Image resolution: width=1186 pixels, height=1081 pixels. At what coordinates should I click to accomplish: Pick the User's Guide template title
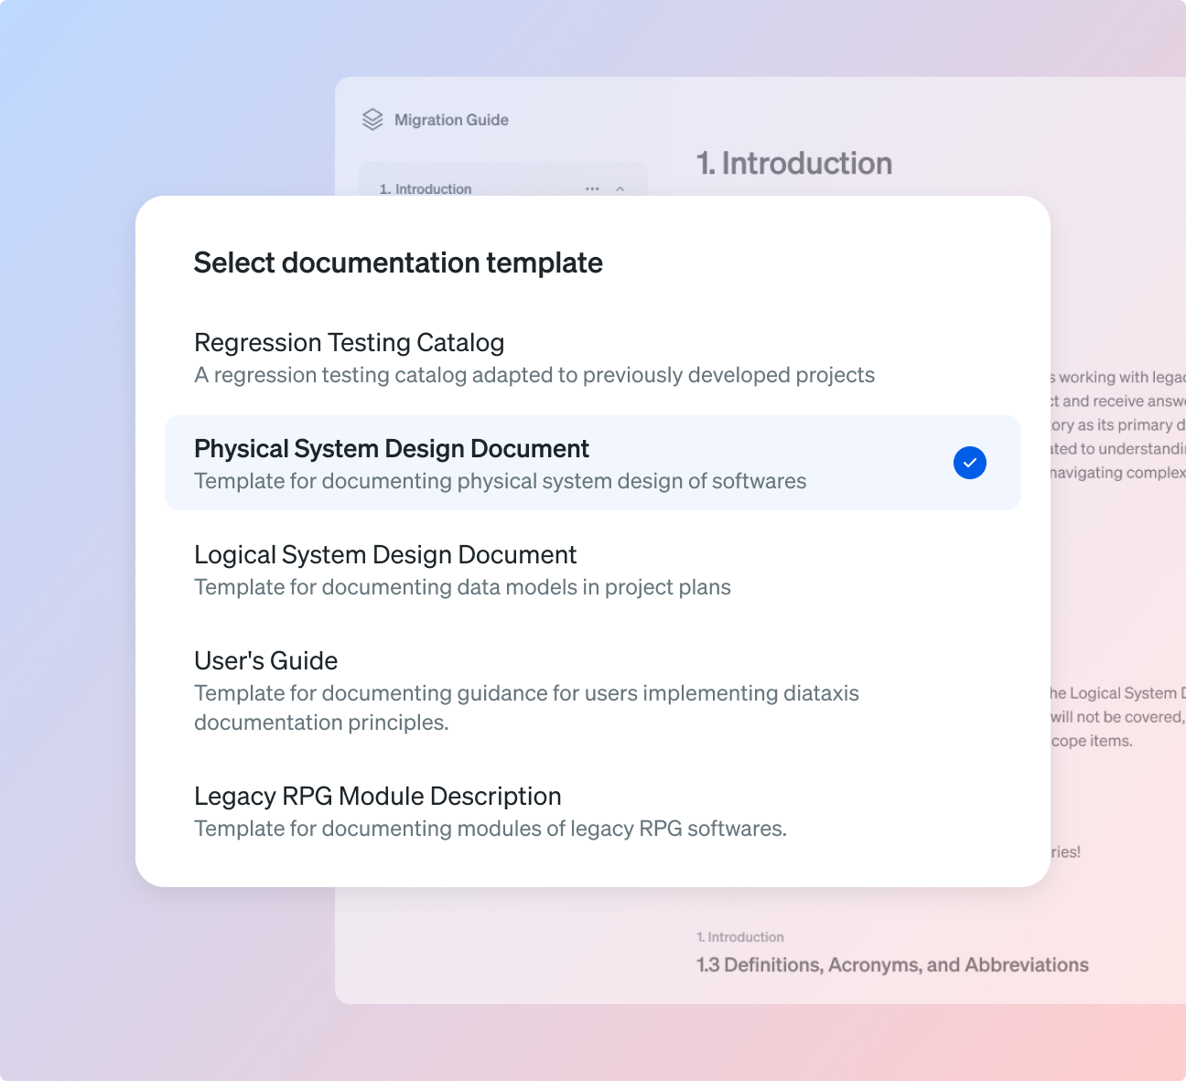tap(265, 661)
